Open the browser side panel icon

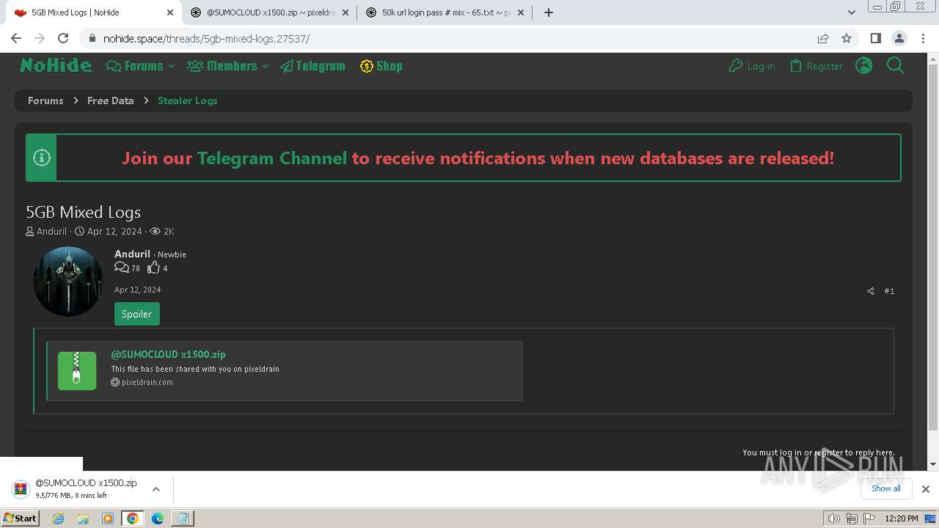pos(875,38)
